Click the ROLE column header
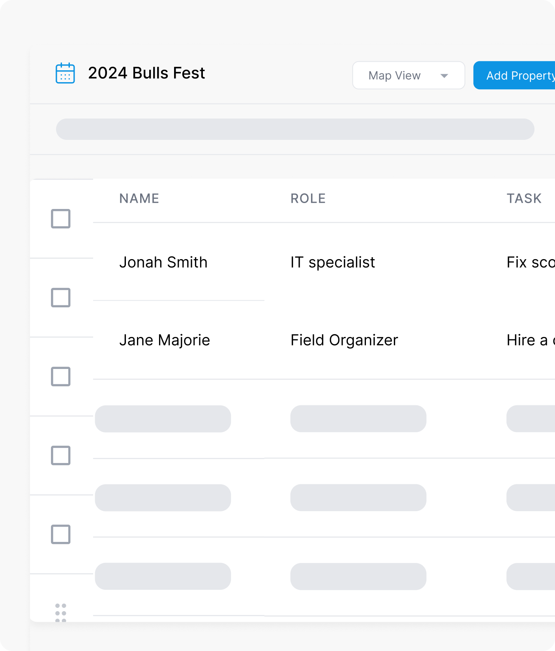The image size is (555, 651). point(308,198)
